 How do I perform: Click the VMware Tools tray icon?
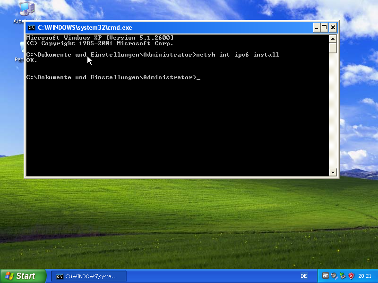pos(325,275)
